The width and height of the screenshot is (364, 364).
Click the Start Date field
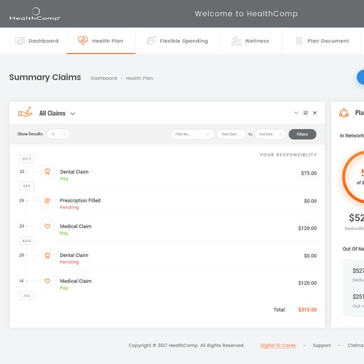(232, 134)
